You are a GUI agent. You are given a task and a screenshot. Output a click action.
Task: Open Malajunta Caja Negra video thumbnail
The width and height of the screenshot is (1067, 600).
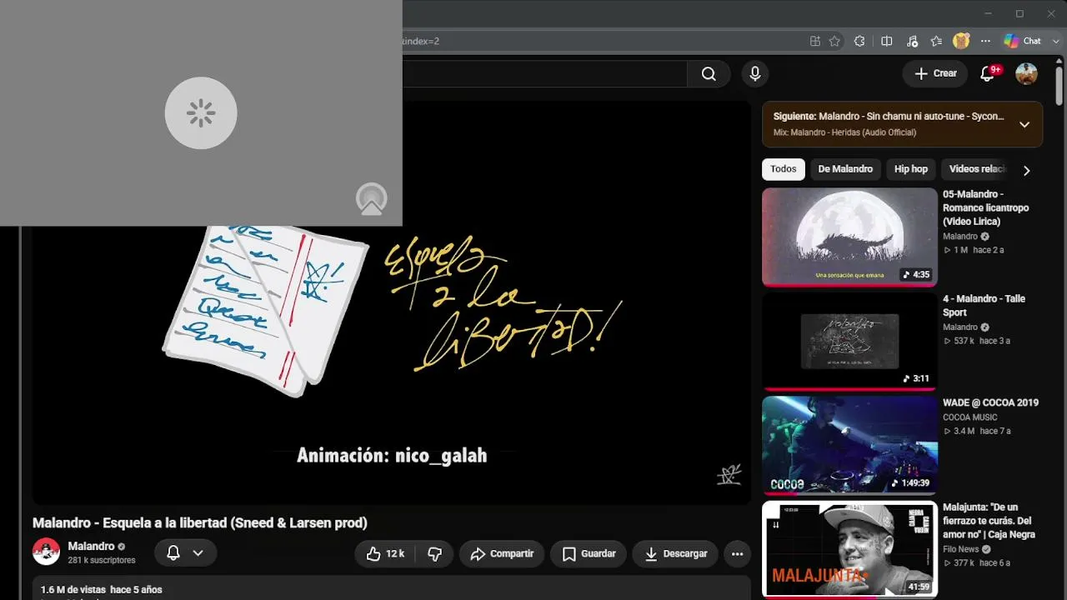click(849, 549)
